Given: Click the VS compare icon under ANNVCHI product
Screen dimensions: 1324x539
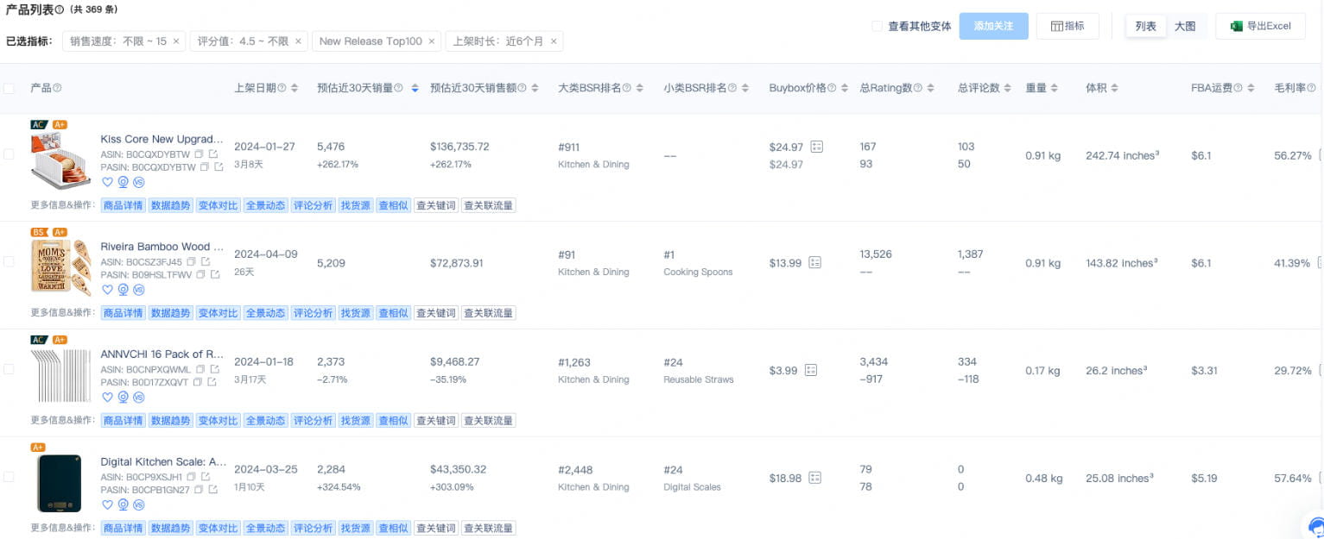Looking at the screenshot, I should (x=138, y=398).
